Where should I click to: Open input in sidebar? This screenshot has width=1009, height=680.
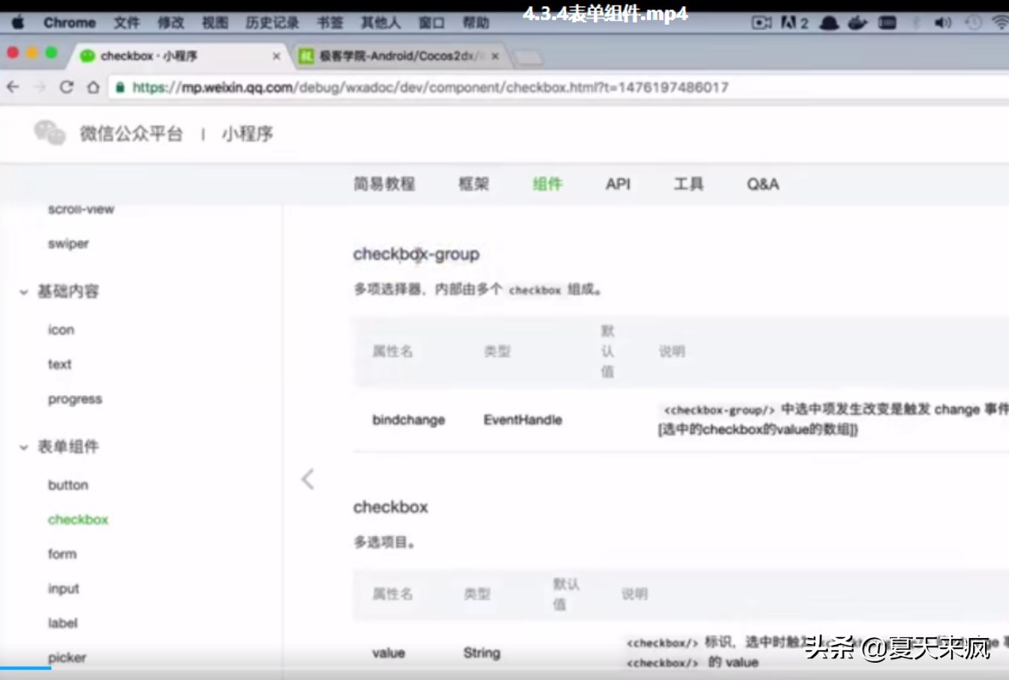(x=64, y=589)
